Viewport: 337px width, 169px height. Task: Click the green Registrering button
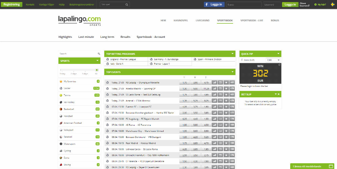click(11, 4)
